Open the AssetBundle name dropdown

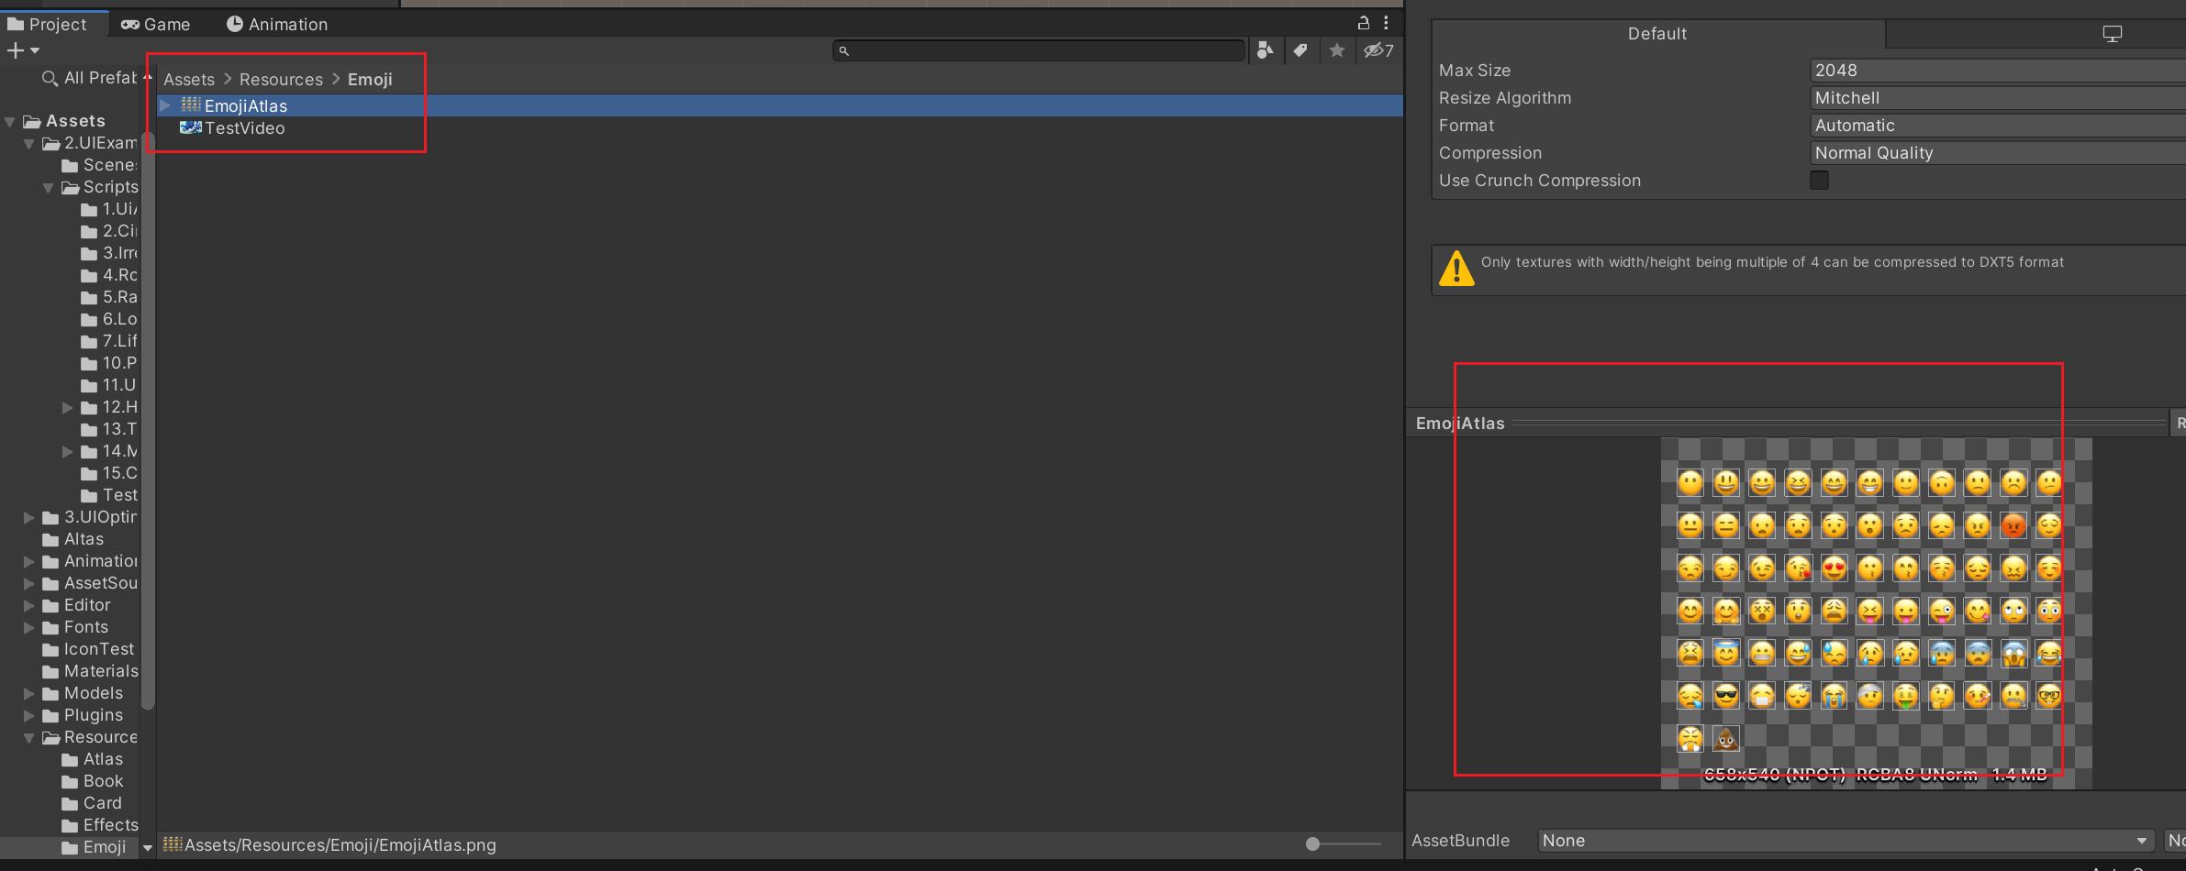point(1846,841)
